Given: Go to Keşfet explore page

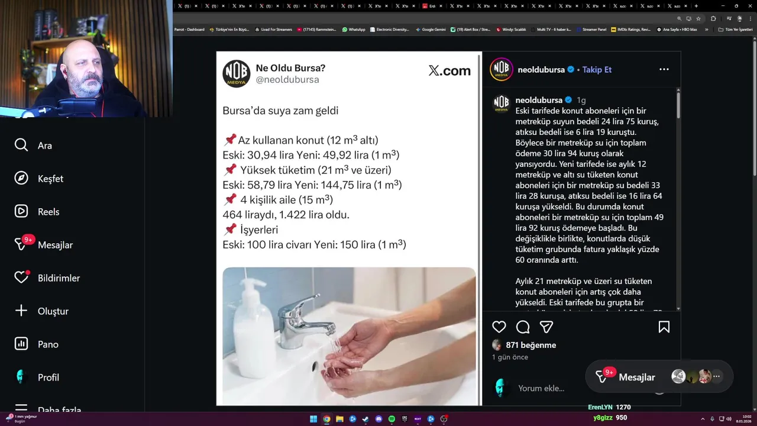Looking at the screenshot, I should coord(38,179).
